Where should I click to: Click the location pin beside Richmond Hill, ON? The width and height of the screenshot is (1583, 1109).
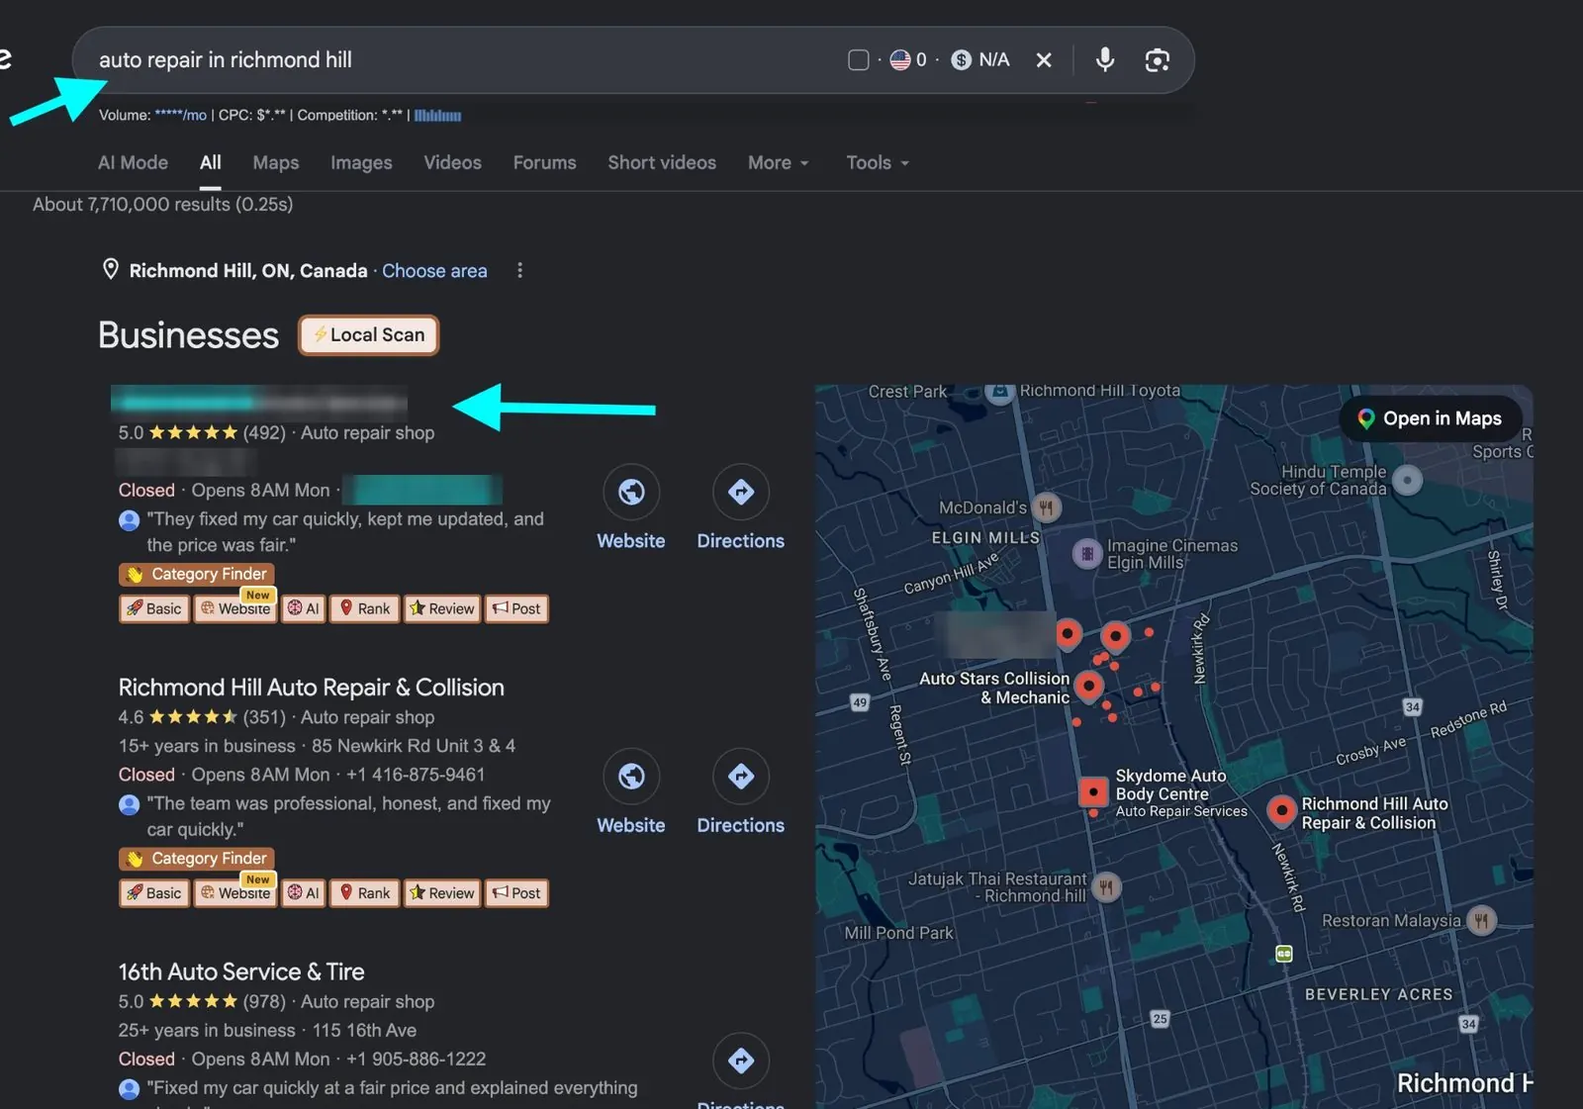(111, 269)
